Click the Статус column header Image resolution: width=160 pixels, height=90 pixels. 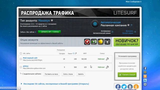[102, 53]
